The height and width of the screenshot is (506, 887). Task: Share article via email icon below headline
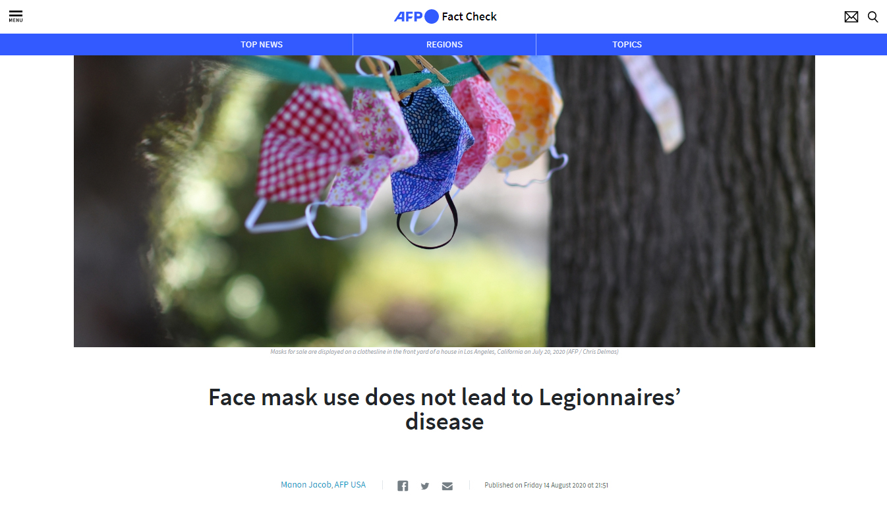(447, 486)
